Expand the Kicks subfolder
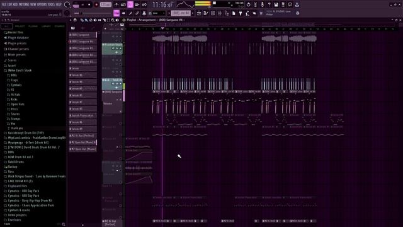The width and height of the screenshot is (403, 227). (14, 100)
